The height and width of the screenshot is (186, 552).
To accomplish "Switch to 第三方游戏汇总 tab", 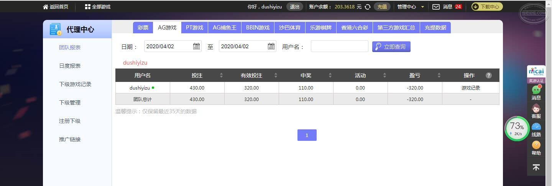I will [x=396, y=28].
